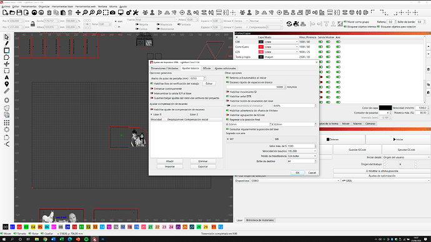The width and height of the screenshot is (431, 242).
Task: Click the Cancel button in dialog
Action: (x=312, y=173)
